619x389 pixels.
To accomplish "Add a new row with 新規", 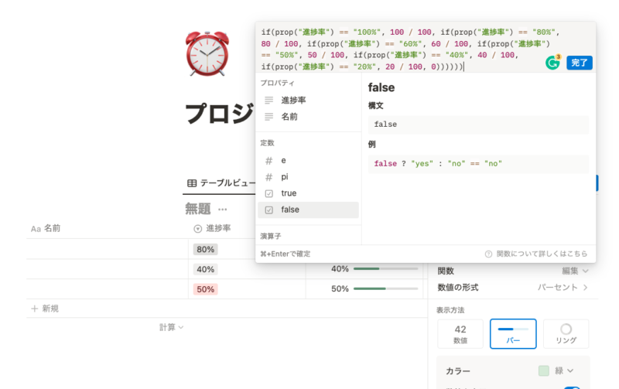I will tap(45, 309).
